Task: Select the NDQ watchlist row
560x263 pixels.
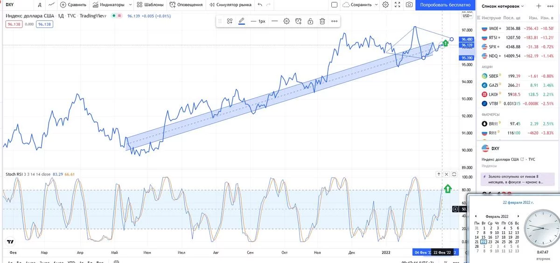Action: (518, 56)
